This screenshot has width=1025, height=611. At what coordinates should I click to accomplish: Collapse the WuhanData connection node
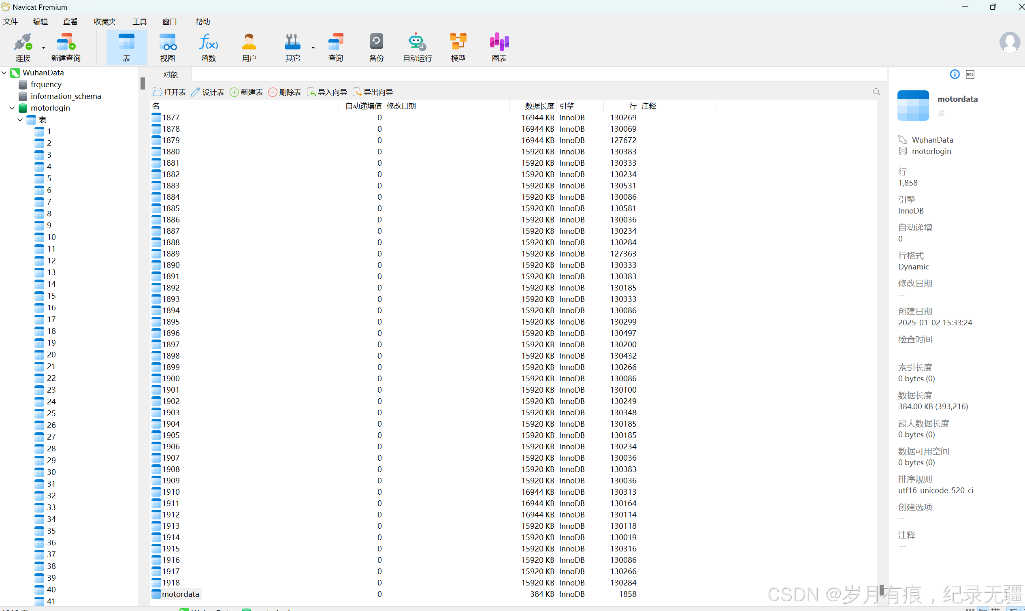click(x=4, y=73)
